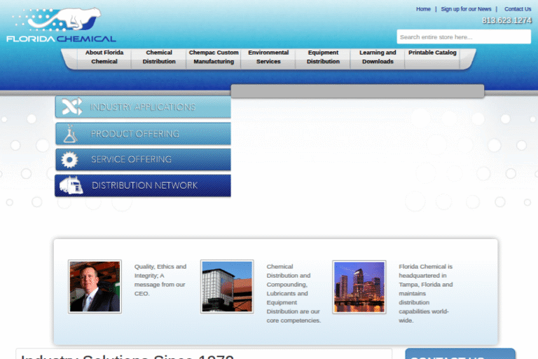Open the Chemical Distribution menu
Image resolution: width=538 pixels, height=359 pixels.
click(159, 57)
